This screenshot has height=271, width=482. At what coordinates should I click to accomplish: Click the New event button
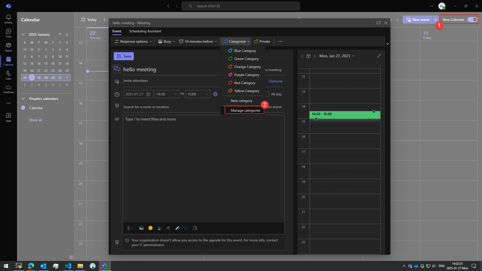click(417, 20)
